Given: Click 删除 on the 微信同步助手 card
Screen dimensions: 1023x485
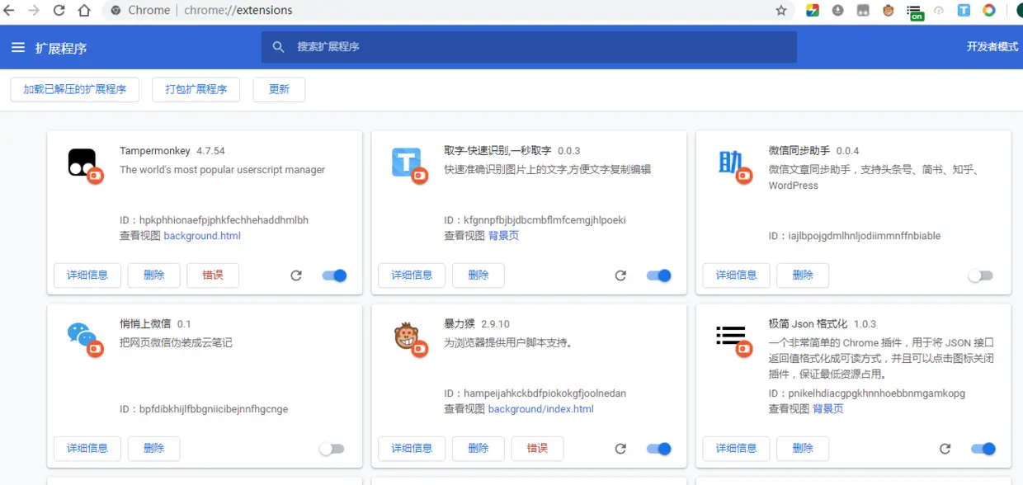Looking at the screenshot, I should pyautogui.click(x=803, y=275).
